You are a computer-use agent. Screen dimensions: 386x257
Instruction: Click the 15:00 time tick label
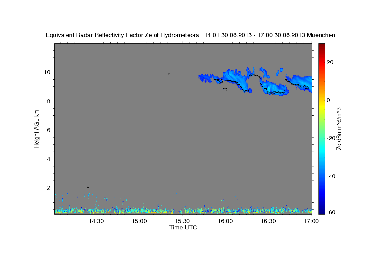(139, 221)
